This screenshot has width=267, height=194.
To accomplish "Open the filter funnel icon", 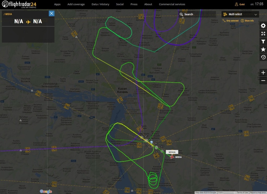I will coord(263,41).
